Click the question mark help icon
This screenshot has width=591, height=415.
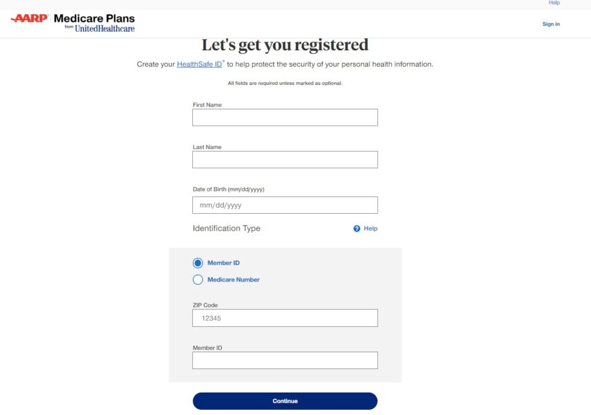[357, 229]
